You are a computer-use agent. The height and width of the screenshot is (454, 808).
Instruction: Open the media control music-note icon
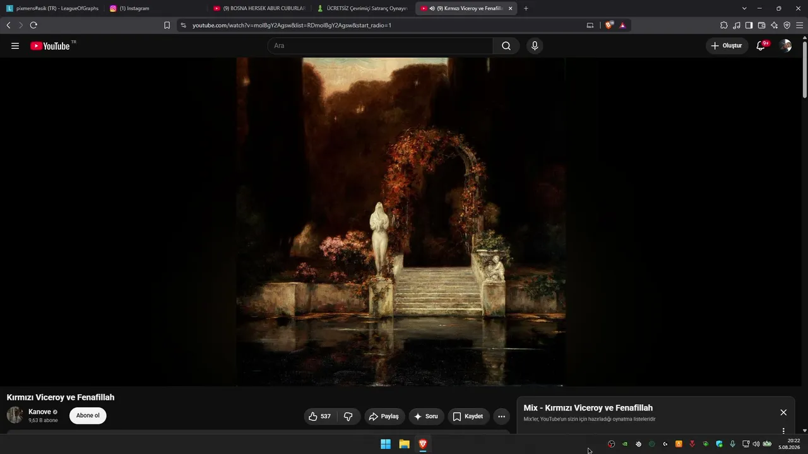[x=737, y=25]
